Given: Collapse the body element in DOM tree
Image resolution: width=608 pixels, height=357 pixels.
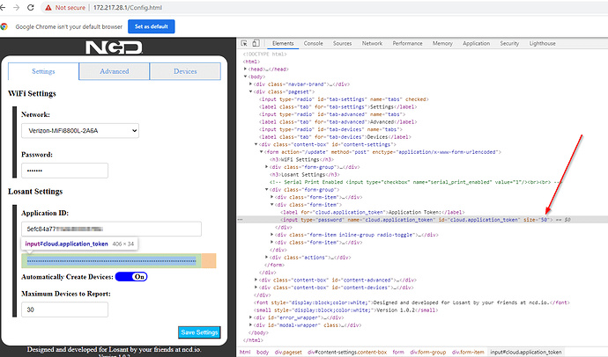Looking at the screenshot, I should click(246, 76).
